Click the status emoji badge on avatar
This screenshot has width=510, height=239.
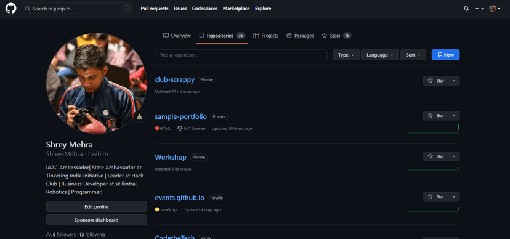click(140, 116)
